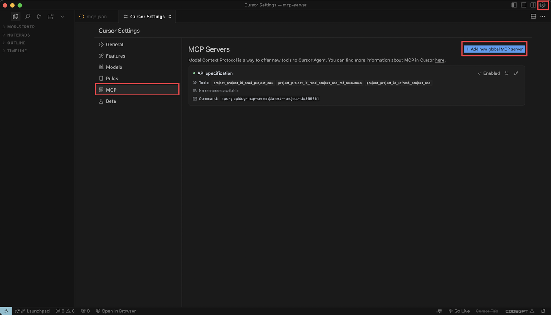Click the project_project_id_read_project_oas tool tag

point(243,83)
